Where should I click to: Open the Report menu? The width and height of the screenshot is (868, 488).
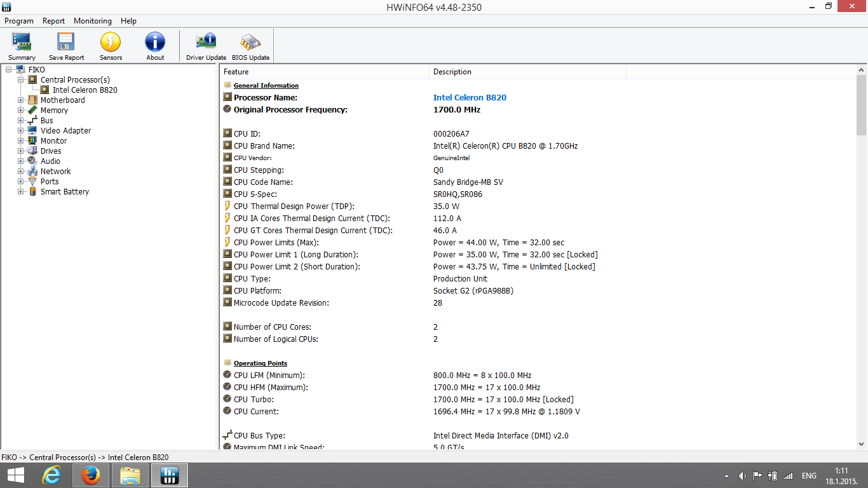click(x=54, y=21)
